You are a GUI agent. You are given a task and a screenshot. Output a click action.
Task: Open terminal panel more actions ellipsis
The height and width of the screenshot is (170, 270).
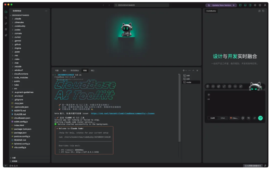[189, 71]
